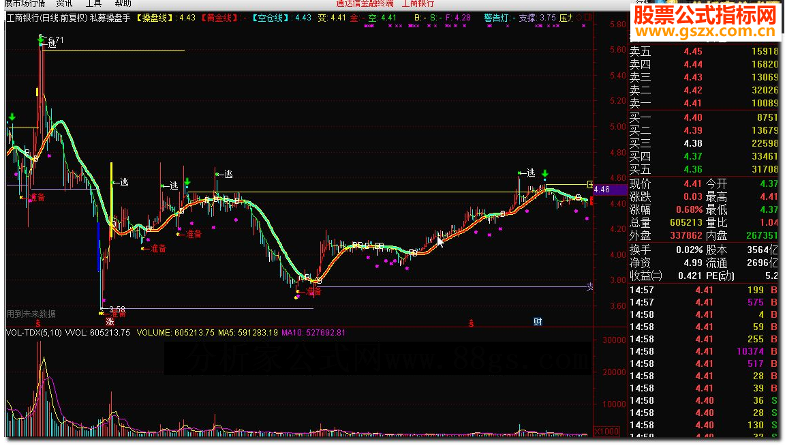Click the red square icon in chart header
785x446 pixels.
[x=588, y=18]
